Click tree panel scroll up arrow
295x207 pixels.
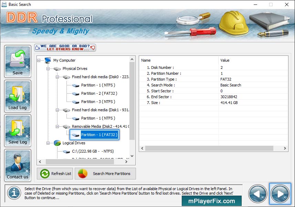[x=132, y=59]
